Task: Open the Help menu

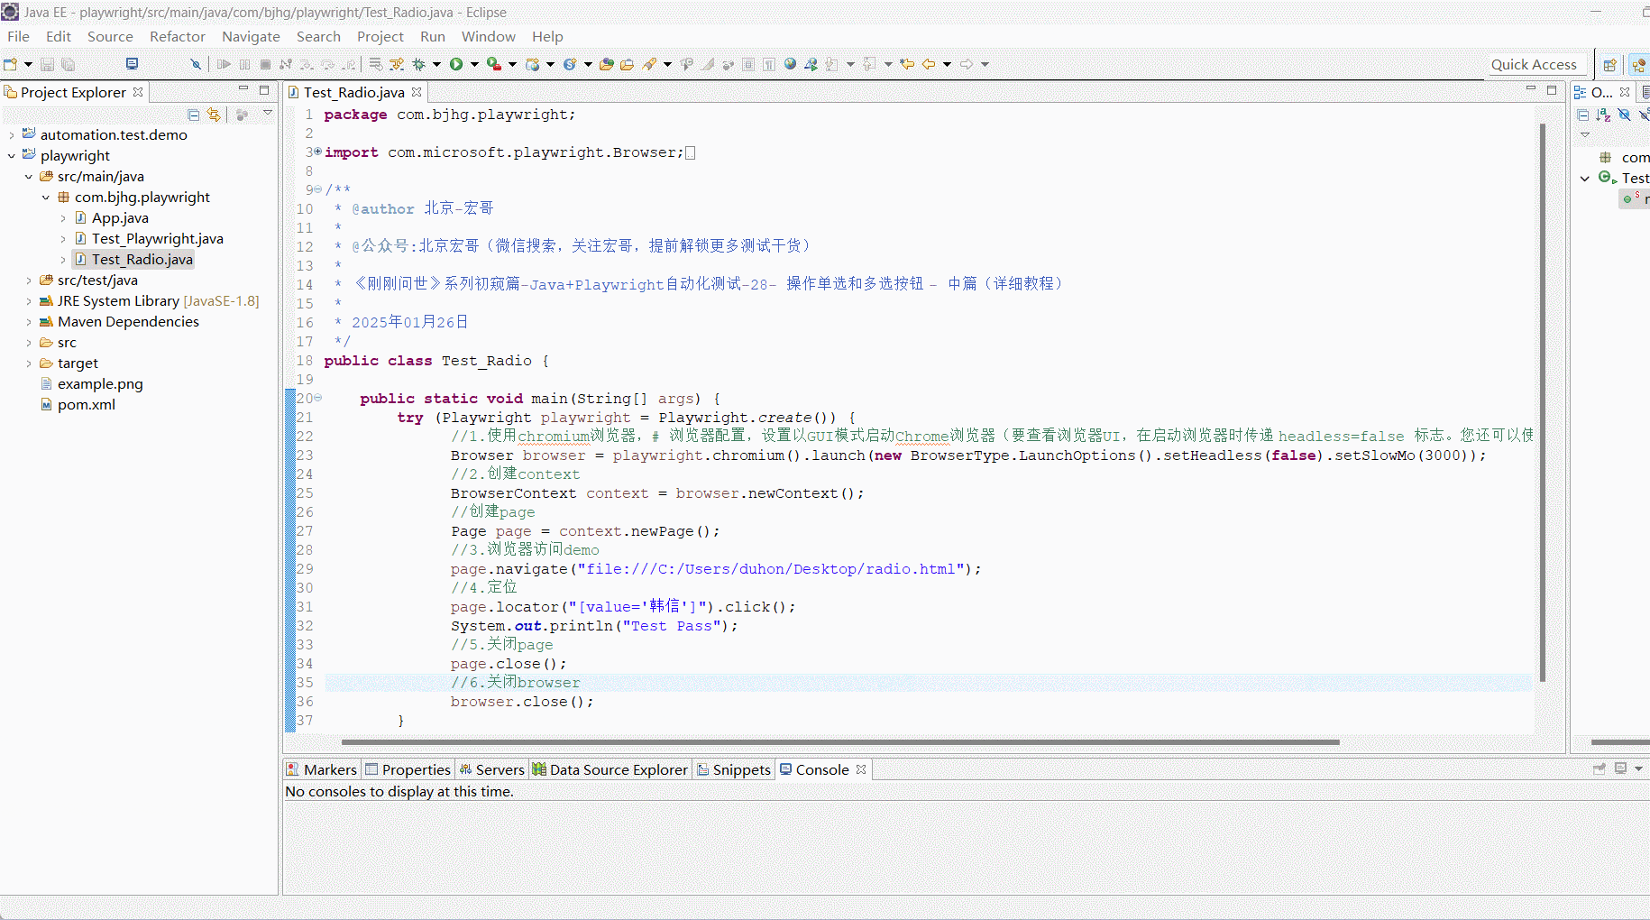Action: [547, 36]
